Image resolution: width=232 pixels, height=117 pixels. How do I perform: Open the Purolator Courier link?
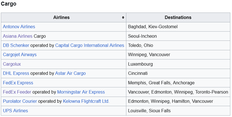(20, 101)
